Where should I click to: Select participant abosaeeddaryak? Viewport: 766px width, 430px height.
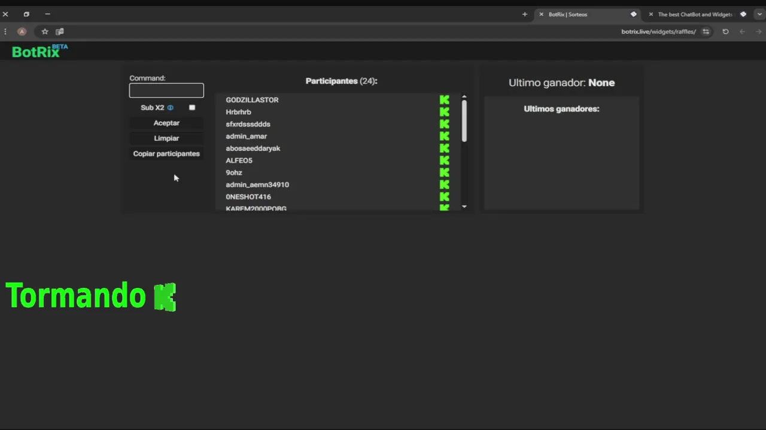tap(253, 148)
